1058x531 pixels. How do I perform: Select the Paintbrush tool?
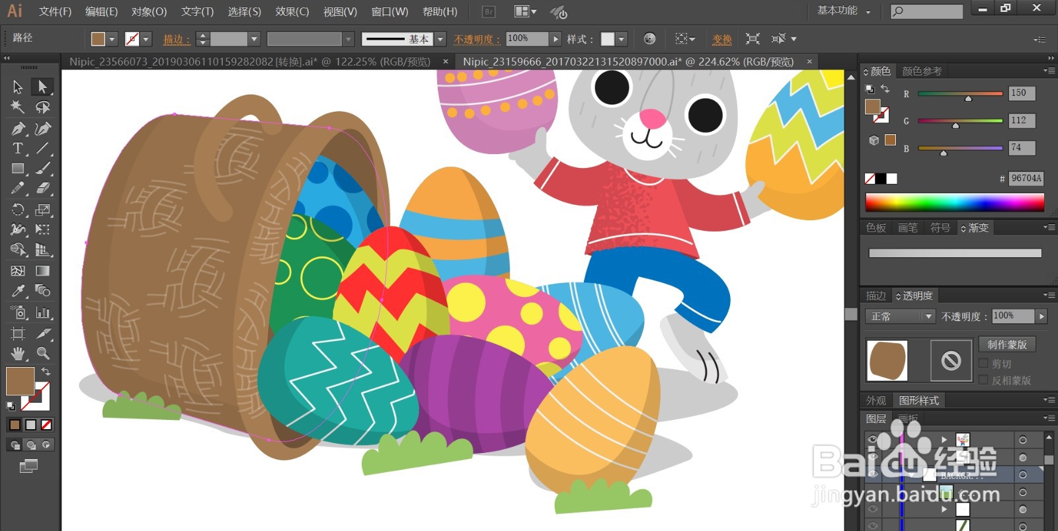pos(42,169)
